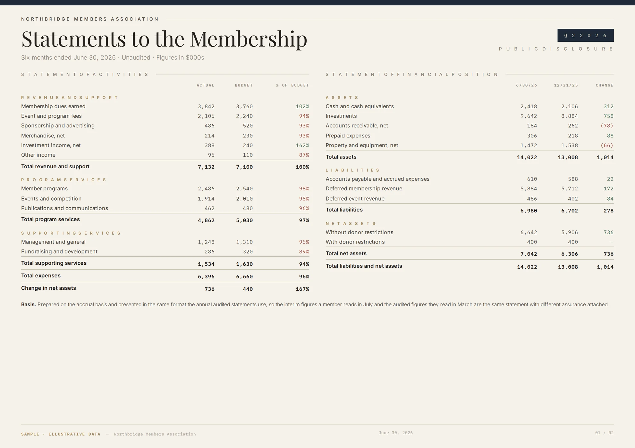Screen dimensions: 635x448
Task: Click the Public Disclosure label
Action: 556,49
